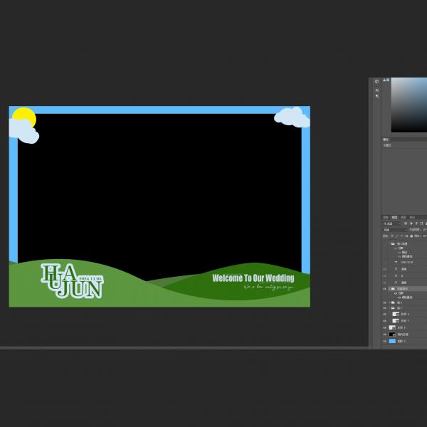Image resolution: width=427 pixels, height=427 pixels.
Task: Hide the highlighted layer group with its eye
Action: (x=385, y=289)
